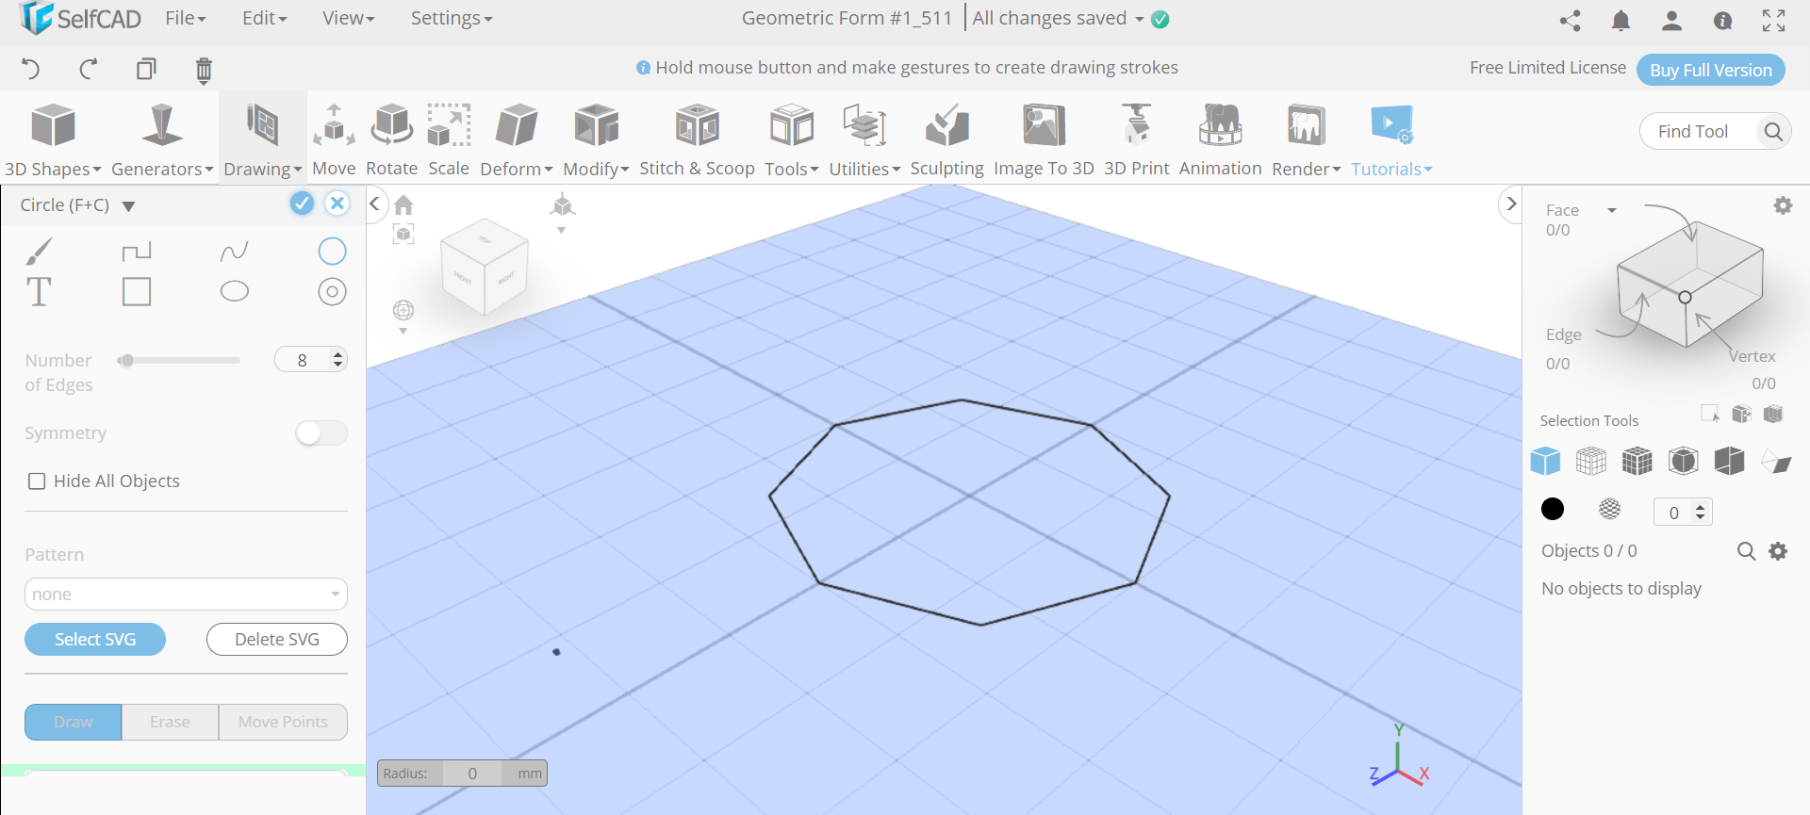Select the Circle drawing tool
The width and height of the screenshot is (1810, 815).
332,252
